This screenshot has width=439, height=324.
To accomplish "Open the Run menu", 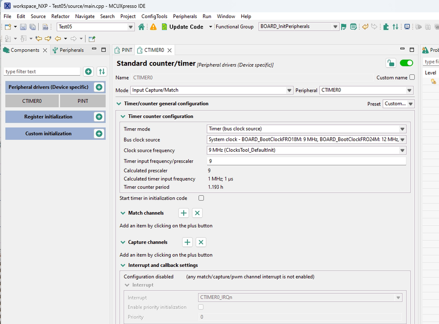I will [207, 16].
